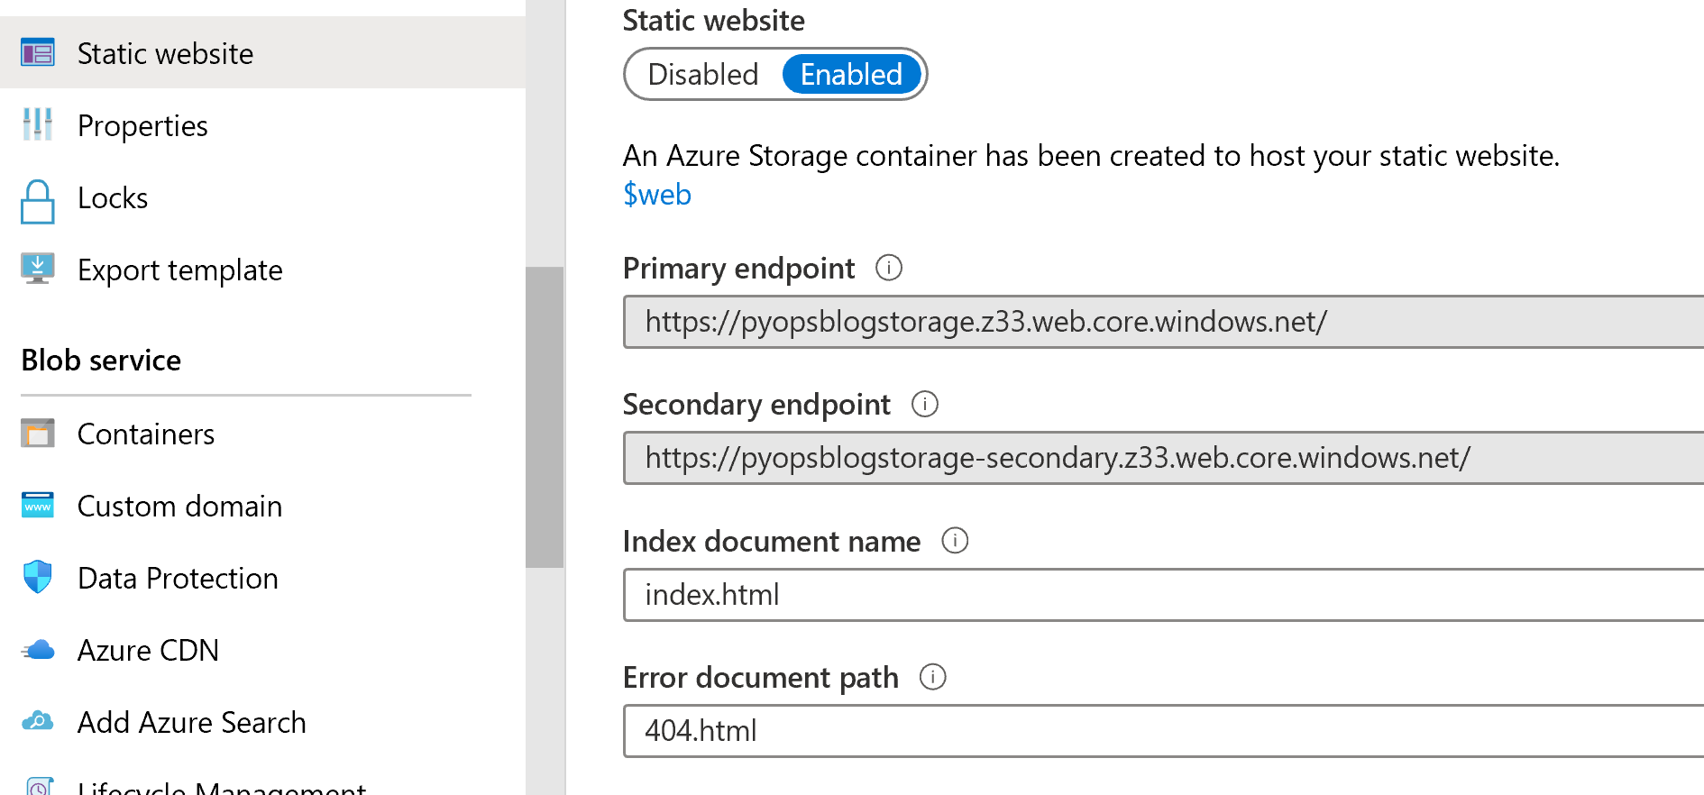The width and height of the screenshot is (1704, 795).
Task: Show Primary endpoint info tooltip icon
Action: point(889,268)
